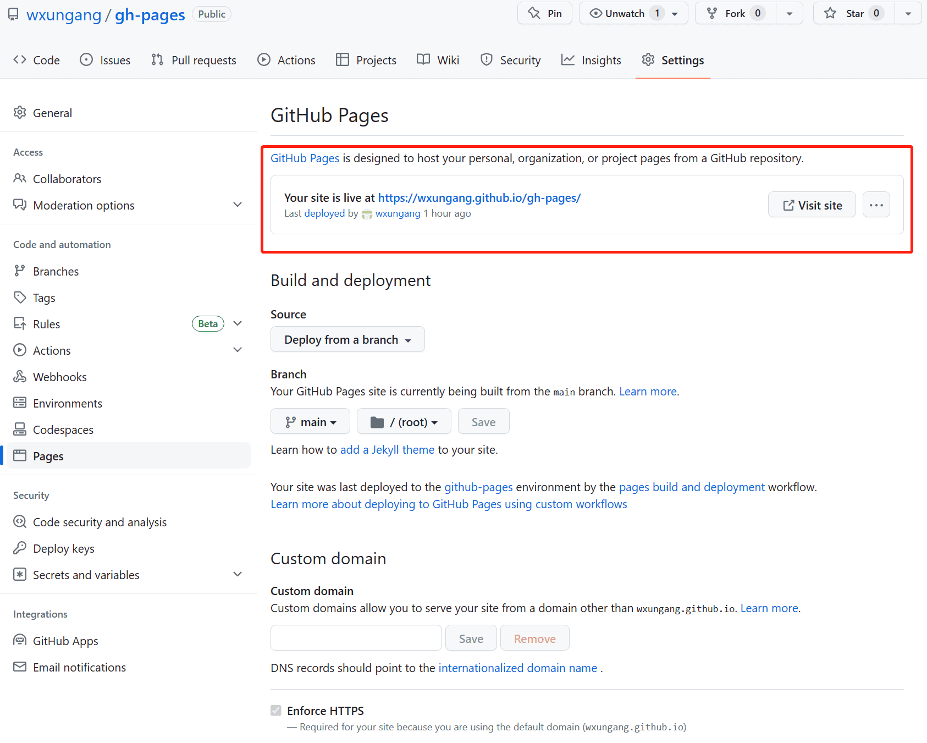Open the Deploy from a branch dropdown
927x743 pixels.
point(347,339)
